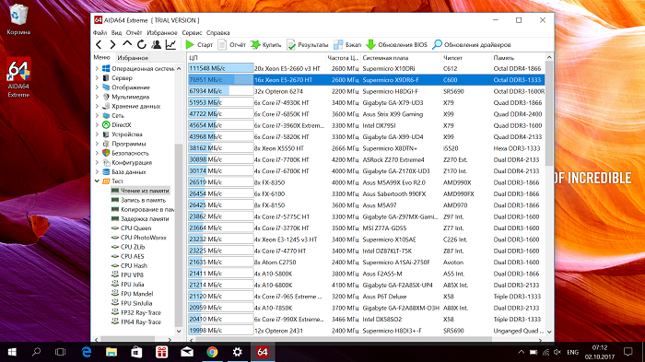
Task: Select the FP32 Ray-Trace test
Action: tap(141, 312)
